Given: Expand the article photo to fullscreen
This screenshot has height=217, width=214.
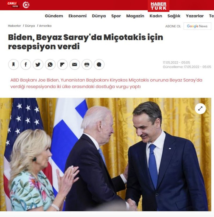Looking at the screenshot, I should pyautogui.click(x=200, y=109).
